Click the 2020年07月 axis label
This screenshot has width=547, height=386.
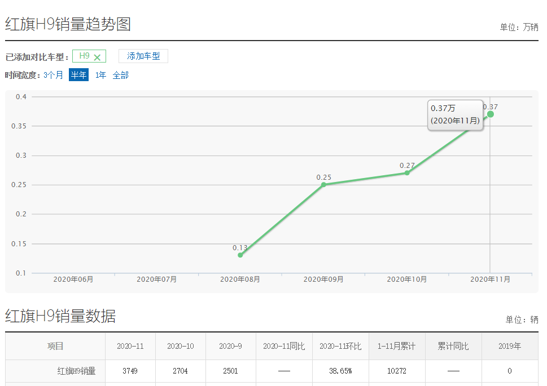(x=156, y=279)
